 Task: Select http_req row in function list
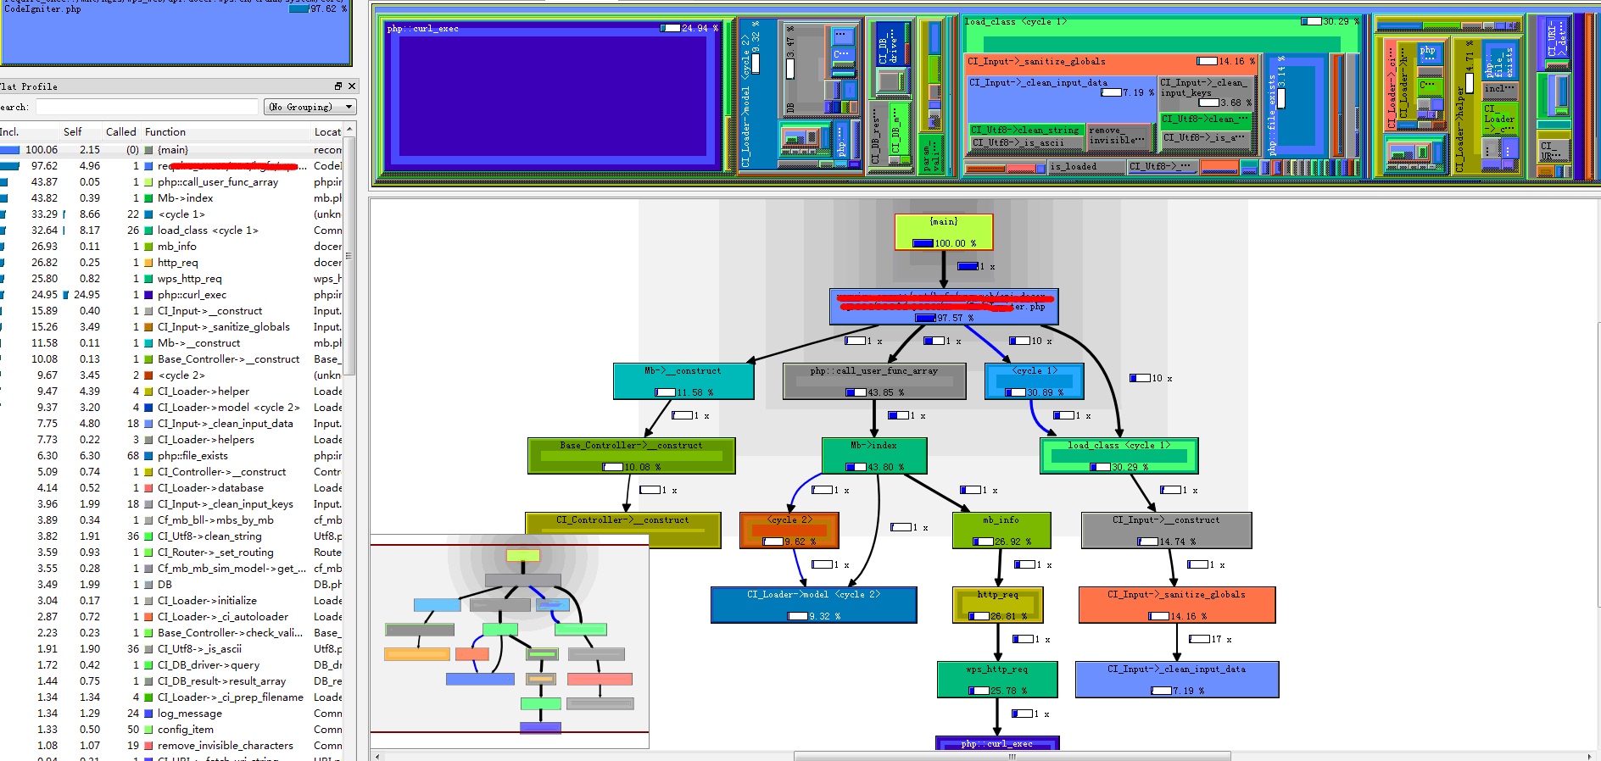tap(171, 263)
